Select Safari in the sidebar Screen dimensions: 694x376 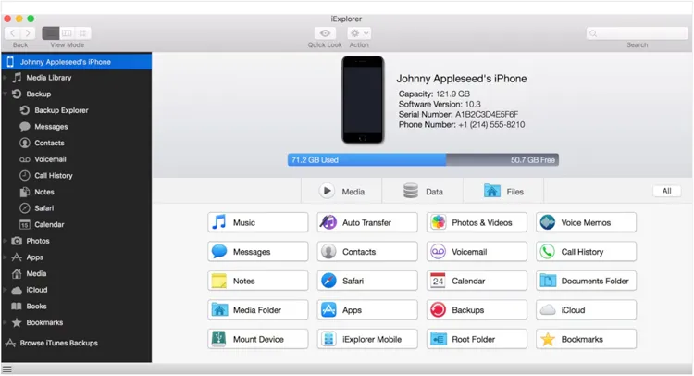tap(77, 208)
